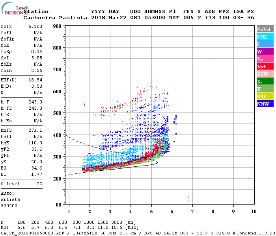Click the Cachoeira Paulista station name
The width and height of the screenshot is (276, 236).
55,18
